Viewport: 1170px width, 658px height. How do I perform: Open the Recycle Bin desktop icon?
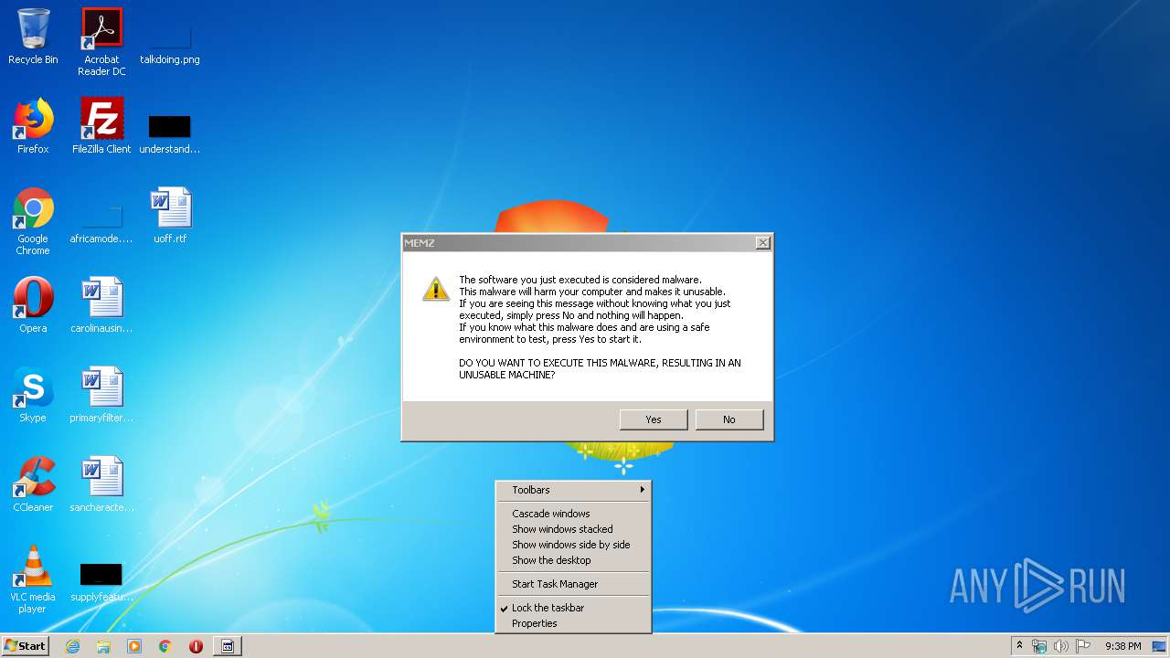pyautogui.click(x=33, y=37)
